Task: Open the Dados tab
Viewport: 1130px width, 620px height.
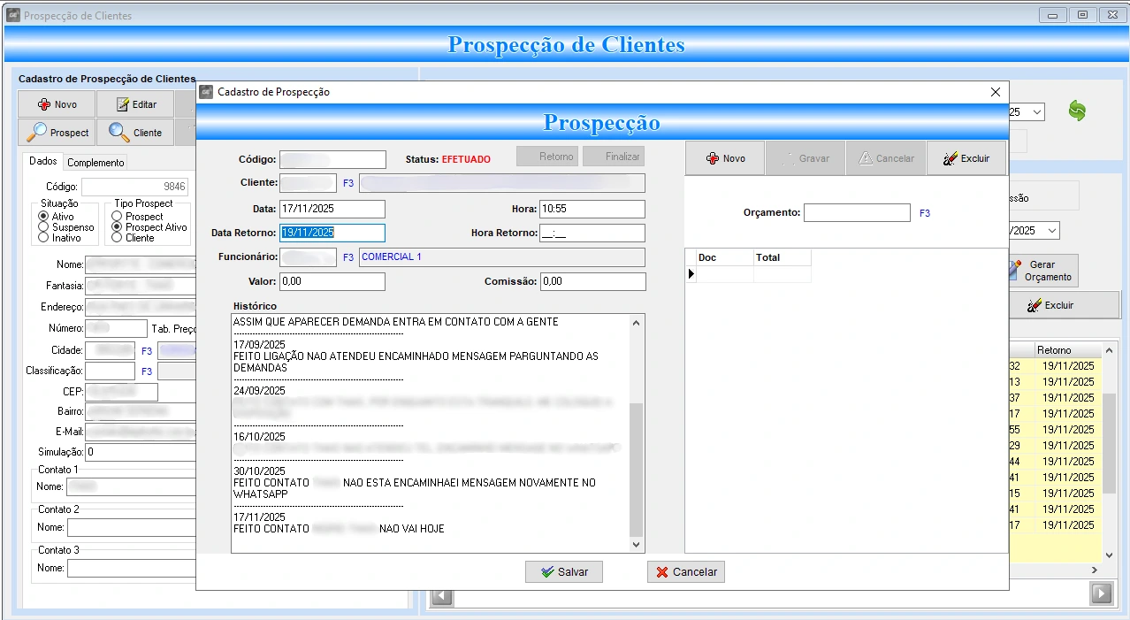Action: click(x=42, y=162)
